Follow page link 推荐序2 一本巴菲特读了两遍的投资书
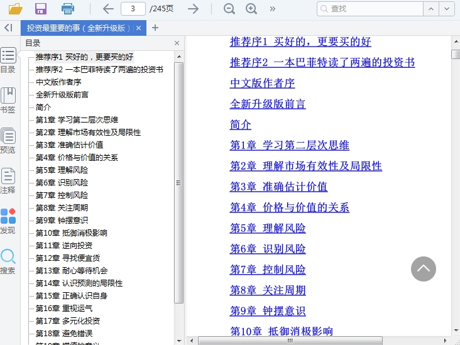The height and width of the screenshot is (345, 460). click(x=322, y=62)
